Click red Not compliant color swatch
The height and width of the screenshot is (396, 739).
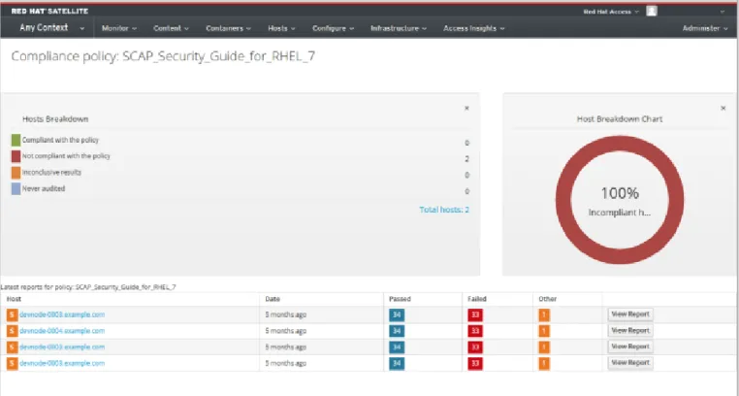pos(16,156)
